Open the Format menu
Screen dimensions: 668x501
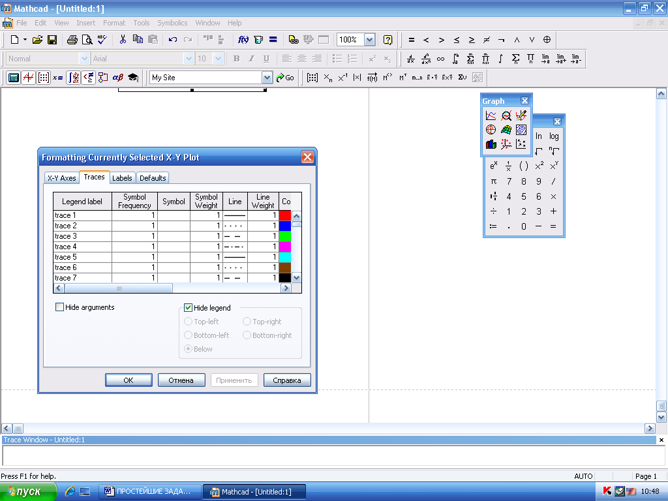click(114, 23)
